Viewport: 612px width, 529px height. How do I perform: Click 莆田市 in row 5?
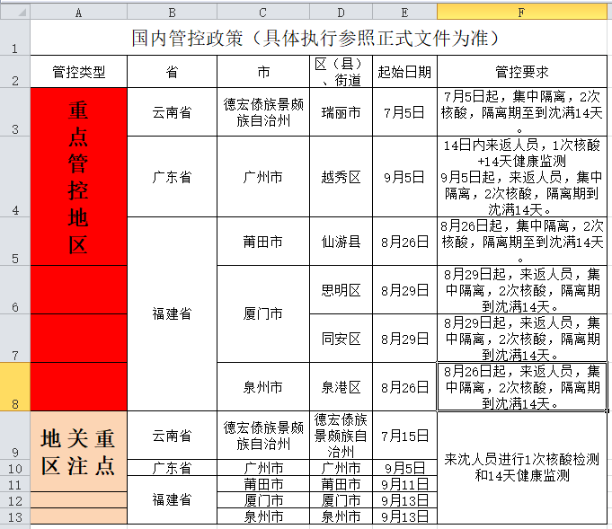[263, 241]
